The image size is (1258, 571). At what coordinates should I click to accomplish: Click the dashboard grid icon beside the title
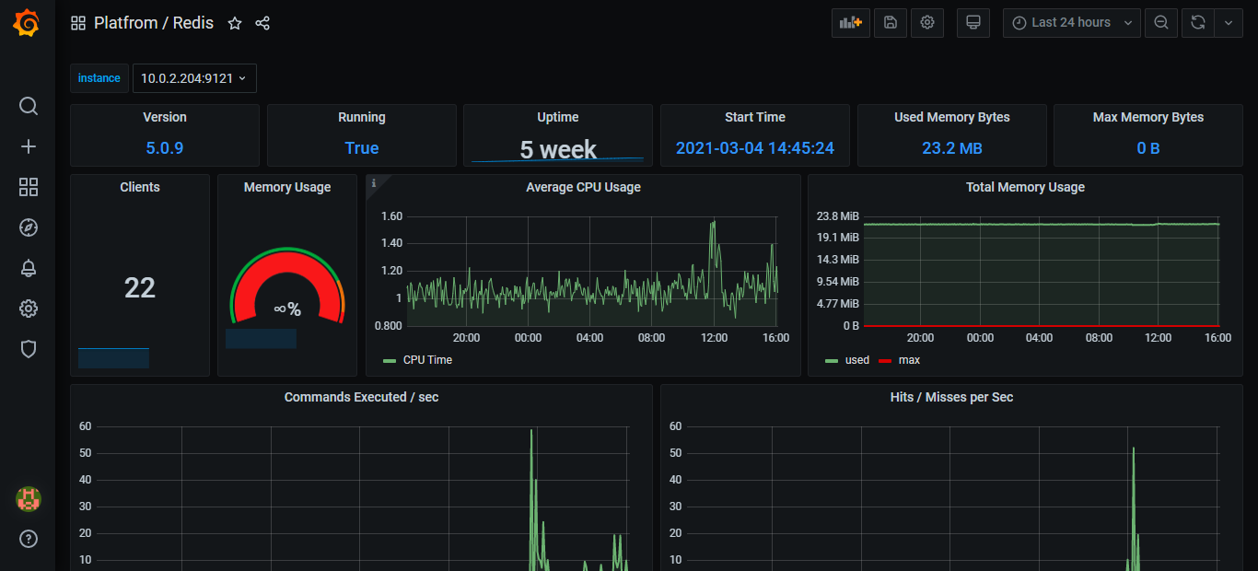[x=78, y=23]
